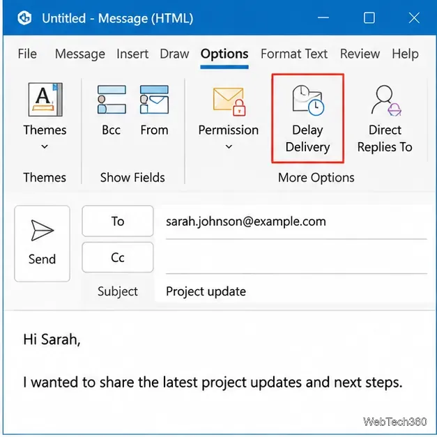Viewport: 437px width, 437px height.
Task: Open the File menu
Action: click(27, 54)
